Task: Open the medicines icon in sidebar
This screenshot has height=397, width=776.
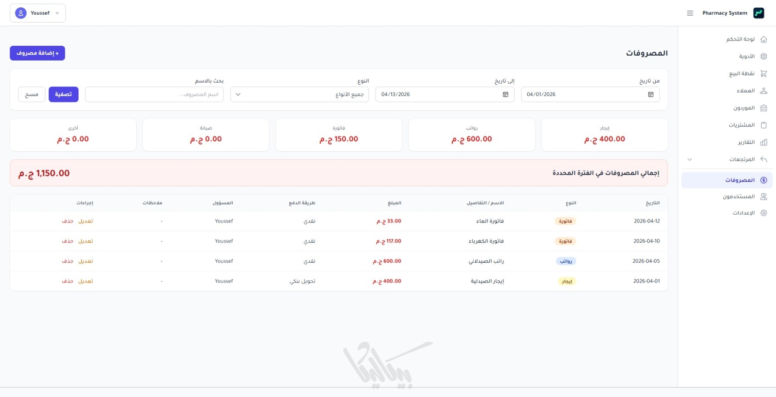Action: (x=763, y=57)
